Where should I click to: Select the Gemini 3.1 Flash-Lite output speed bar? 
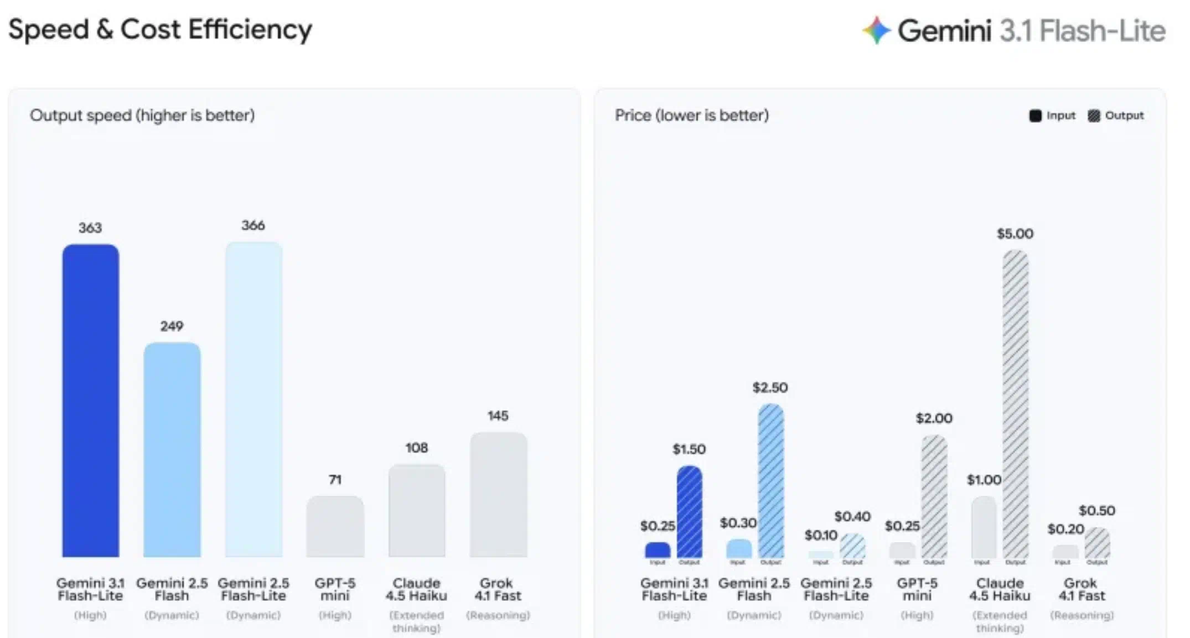(90, 401)
